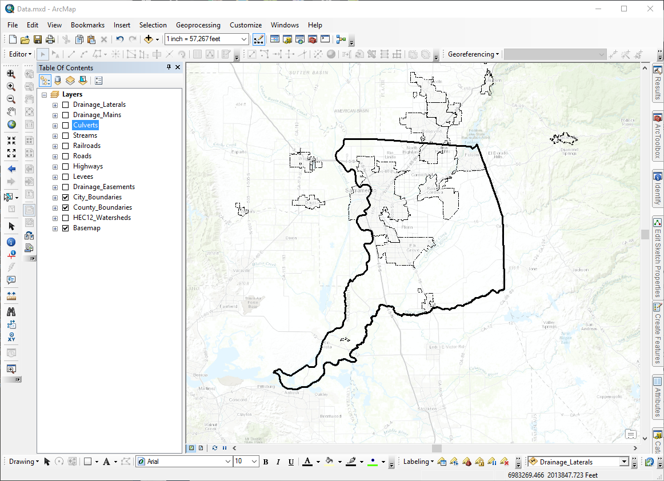Expand the Culverts layer node
The image size is (664, 481).
(55, 126)
